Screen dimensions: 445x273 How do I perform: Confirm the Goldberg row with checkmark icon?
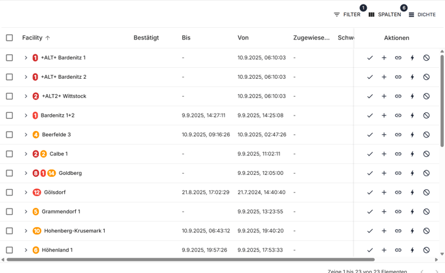[370, 173]
